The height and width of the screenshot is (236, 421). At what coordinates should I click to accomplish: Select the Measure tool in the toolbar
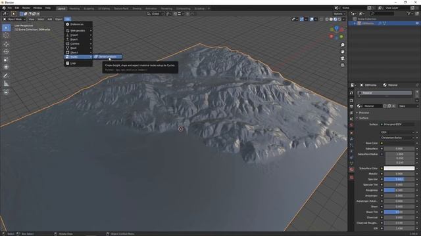[x=6, y=83]
